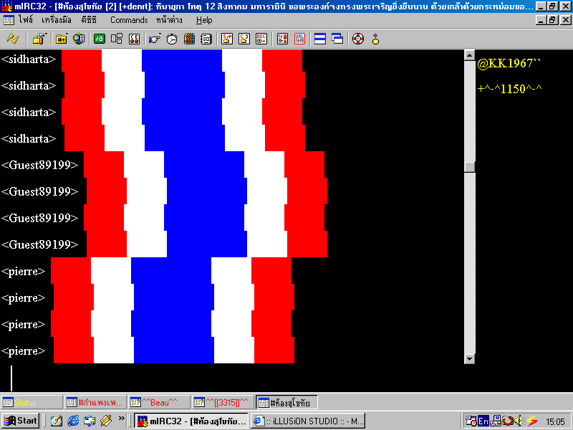Click the Tile Windows toolbar icon
The height and width of the screenshot is (430, 573).
click(x=320, y=39)
